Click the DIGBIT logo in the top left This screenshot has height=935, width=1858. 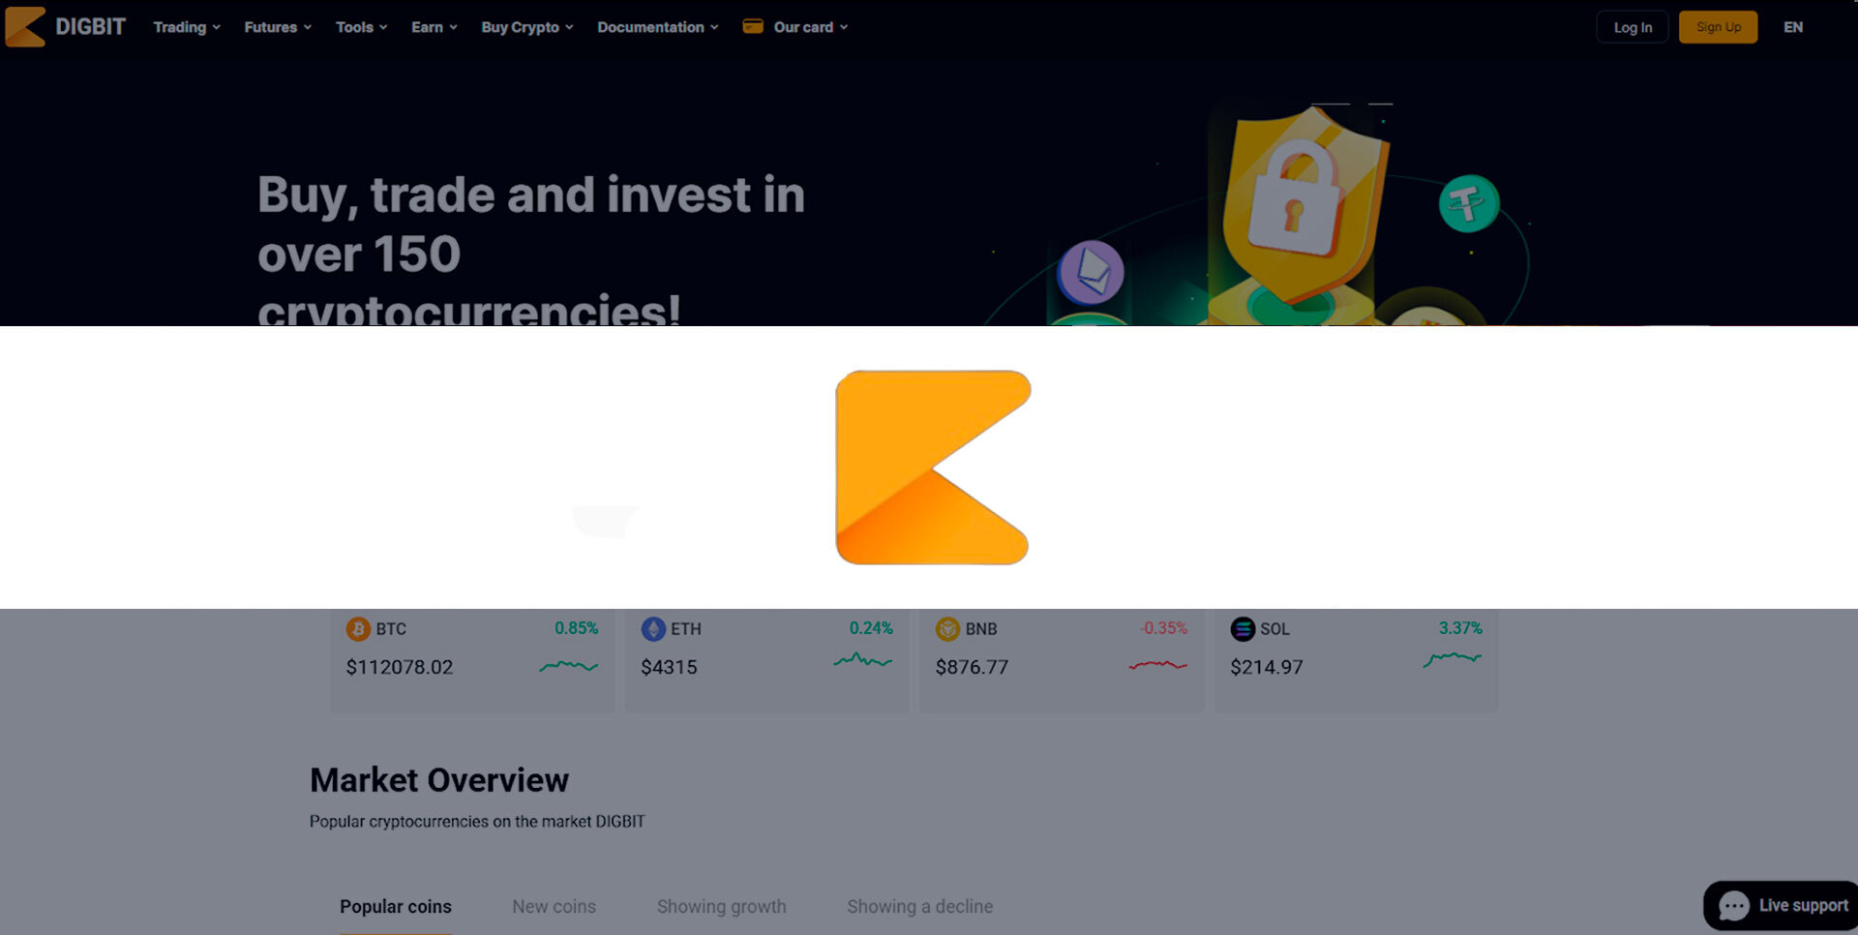[x=65, y=26]
